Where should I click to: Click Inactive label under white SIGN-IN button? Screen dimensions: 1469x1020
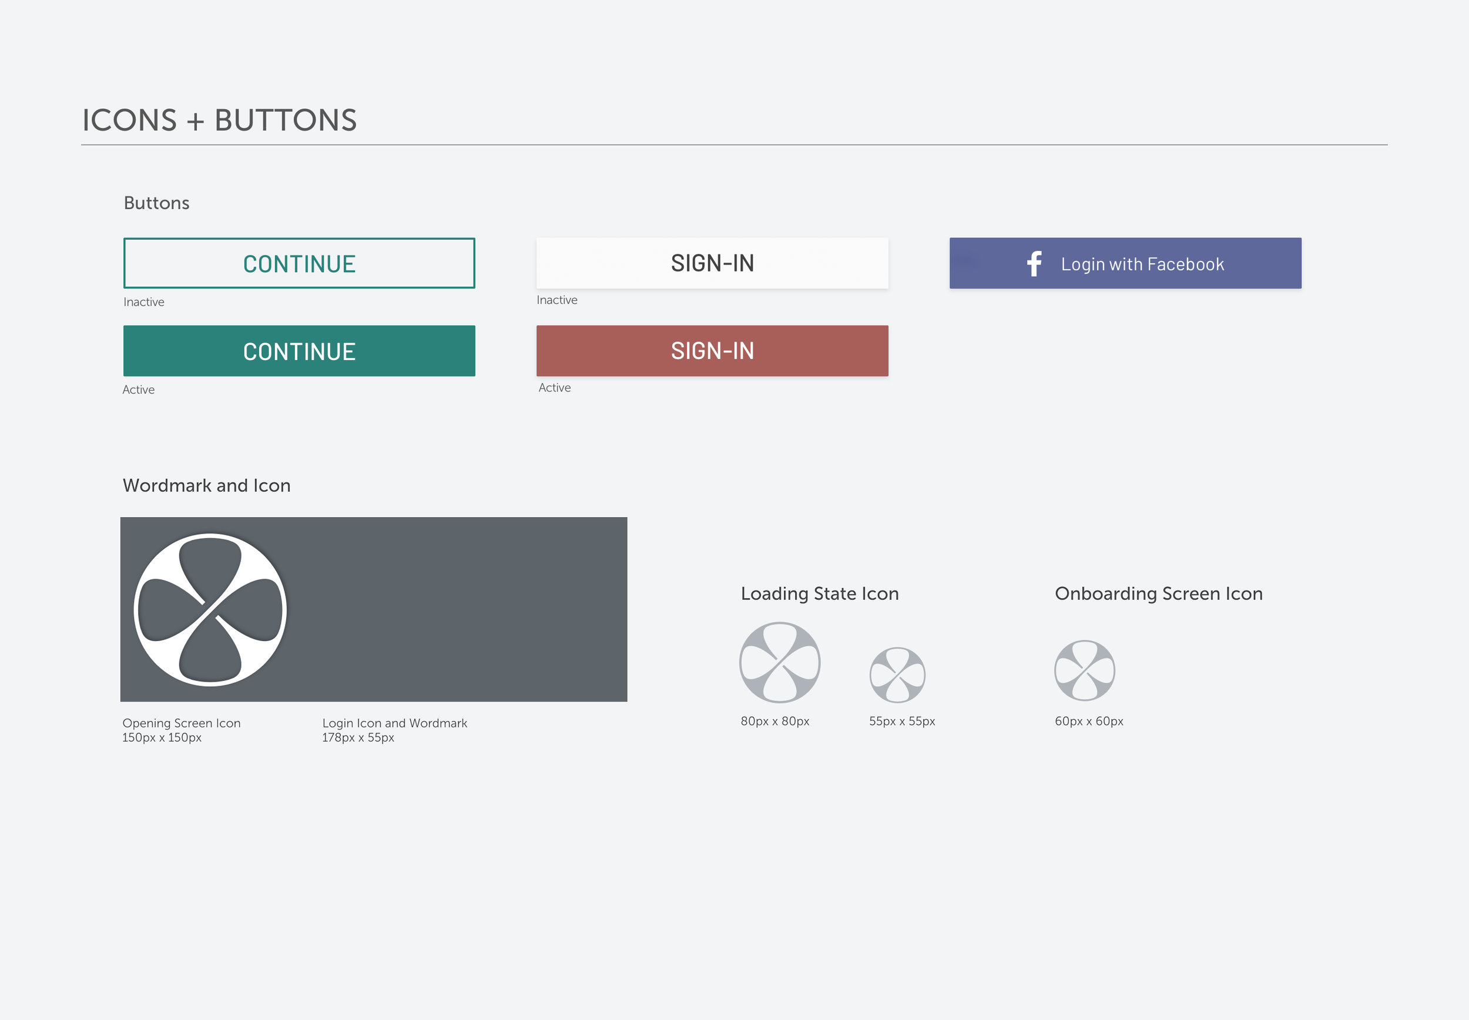(x=557, y=300)
